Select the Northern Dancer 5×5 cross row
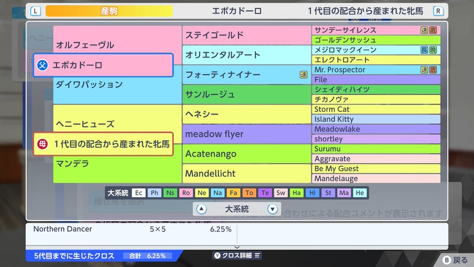The width and height of the screenshot is (474, 267). 132,229
